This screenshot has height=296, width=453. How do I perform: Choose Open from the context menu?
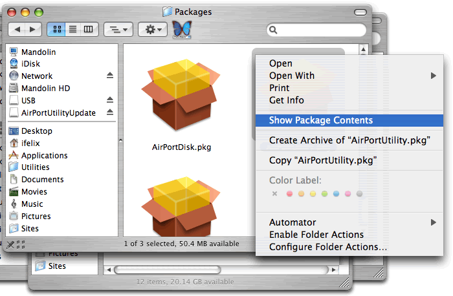(x=281, y=63)
